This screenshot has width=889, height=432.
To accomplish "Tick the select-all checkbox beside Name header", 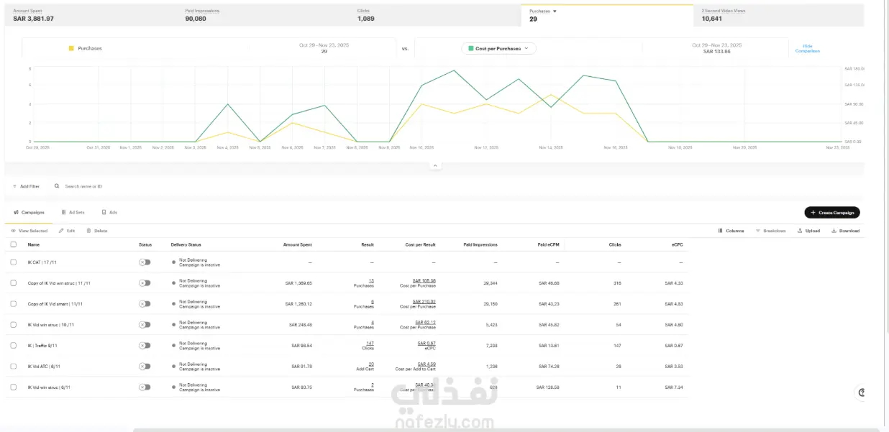I will coord(14,244).
